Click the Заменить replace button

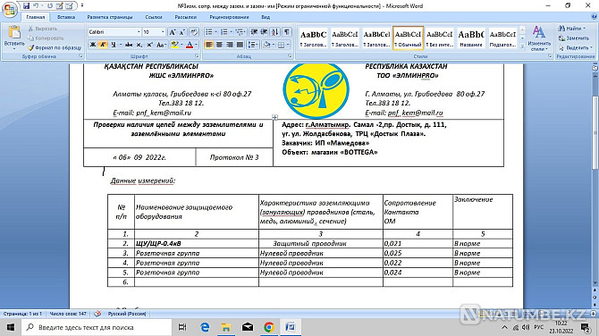[573, 38]
